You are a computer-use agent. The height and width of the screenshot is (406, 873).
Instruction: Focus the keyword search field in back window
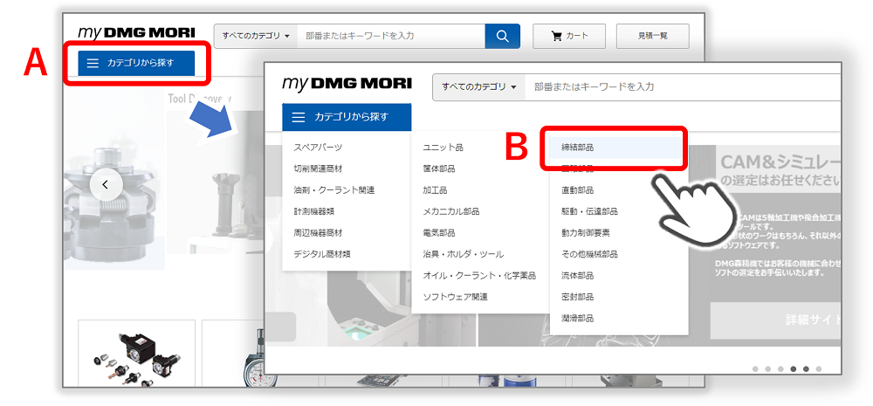tap(391, 36)
